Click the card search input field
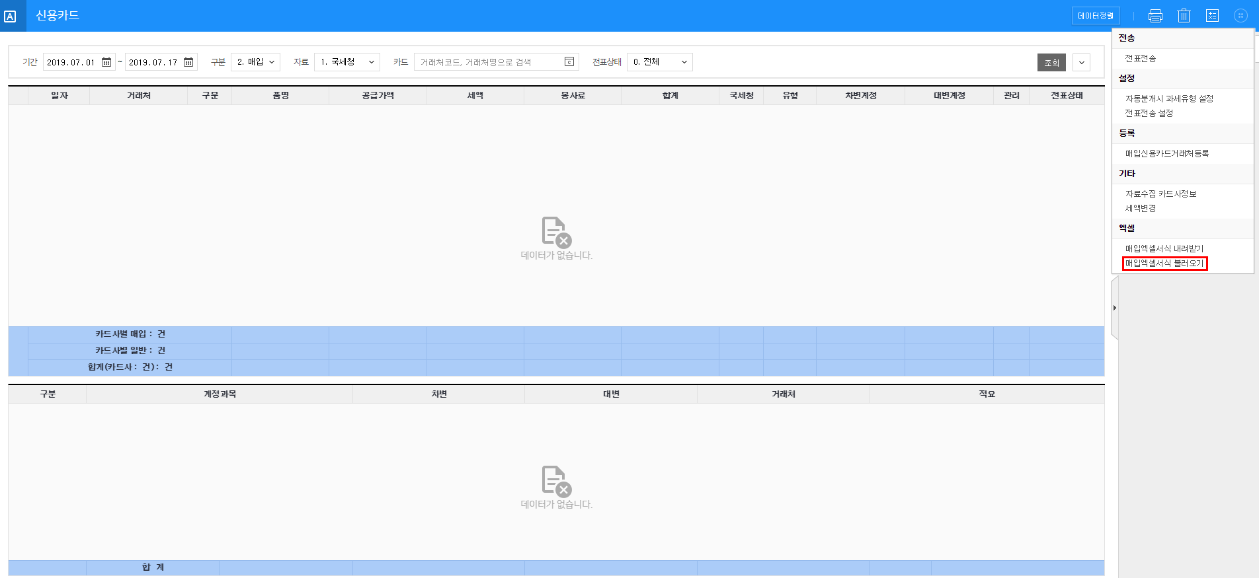The width and height of the screenshot is (1259, 578). tap(489, 62)
